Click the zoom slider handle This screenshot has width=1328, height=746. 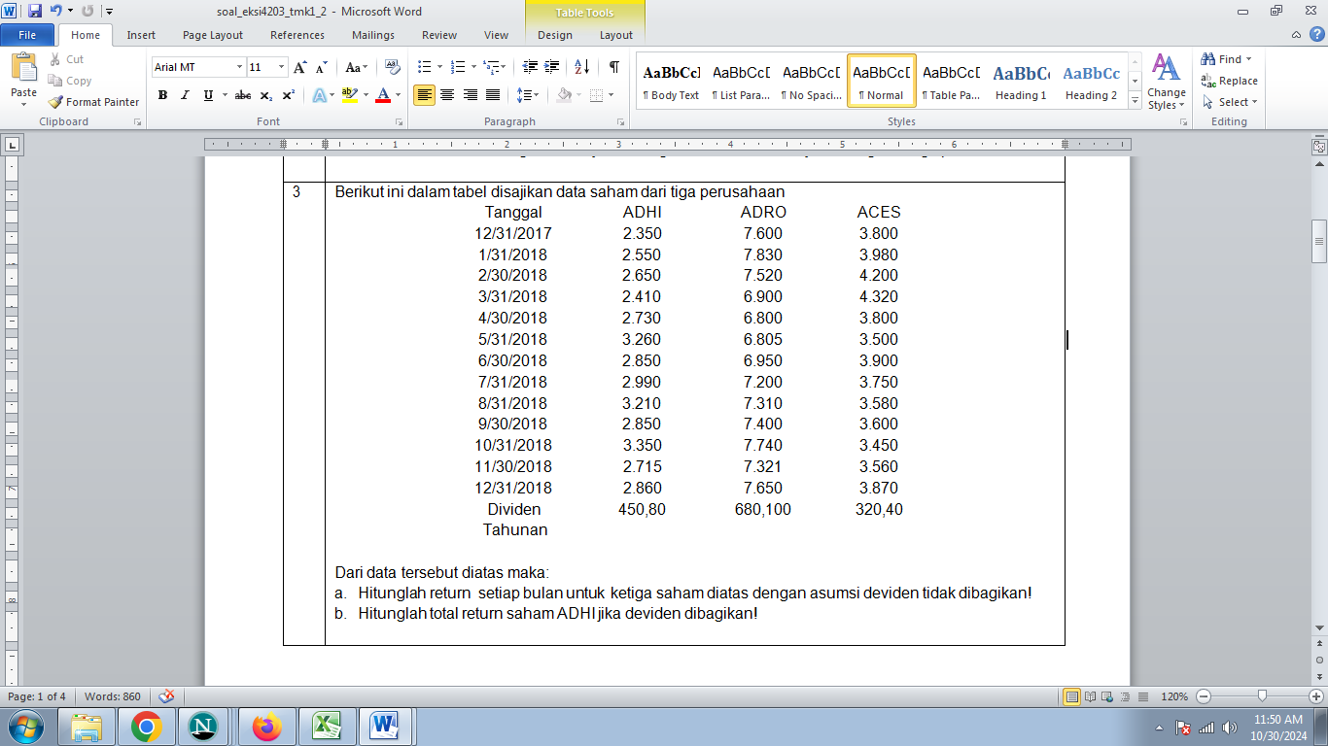[x=1262, y=696]
